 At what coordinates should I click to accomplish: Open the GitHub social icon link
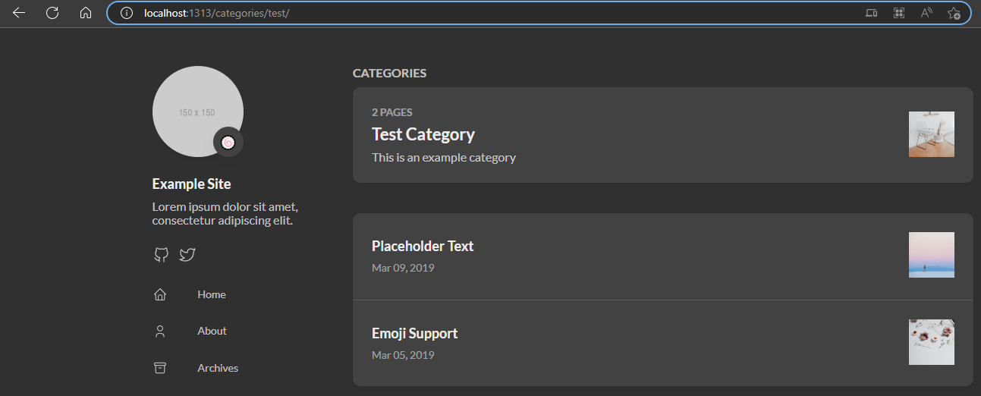pos(161,255)
